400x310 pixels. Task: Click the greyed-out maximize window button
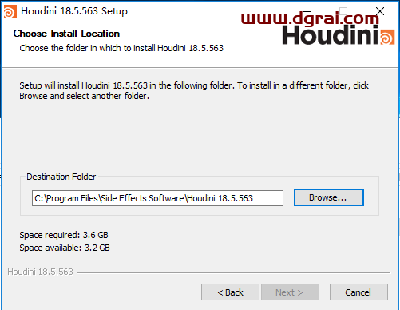coord(343,11)
